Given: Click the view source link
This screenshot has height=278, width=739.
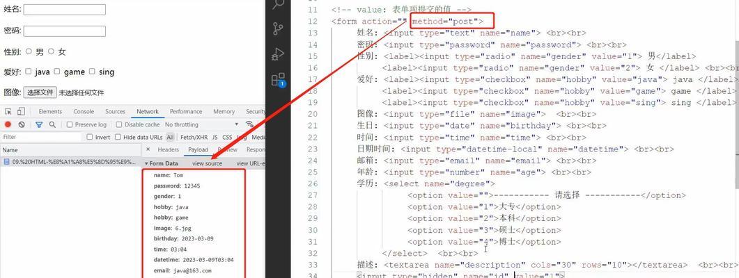Looking at the screenshot, I should coord(207,164).
